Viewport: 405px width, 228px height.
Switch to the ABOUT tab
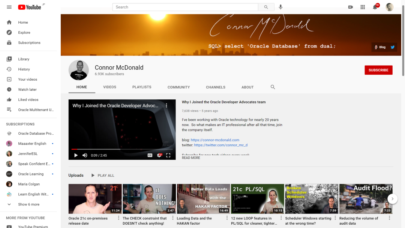click(x=247, y=87)
